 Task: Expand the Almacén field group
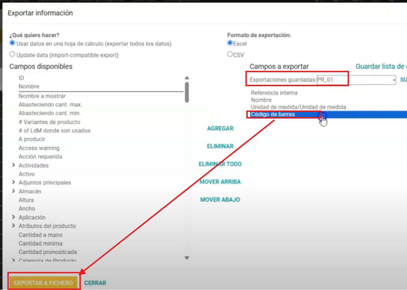[x=13, y=191]
